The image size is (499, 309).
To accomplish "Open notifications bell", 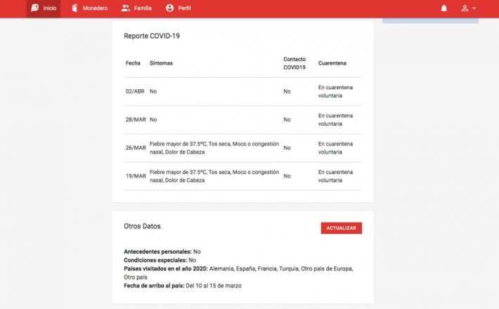I will pyautogui.click(x=444, y=8).
